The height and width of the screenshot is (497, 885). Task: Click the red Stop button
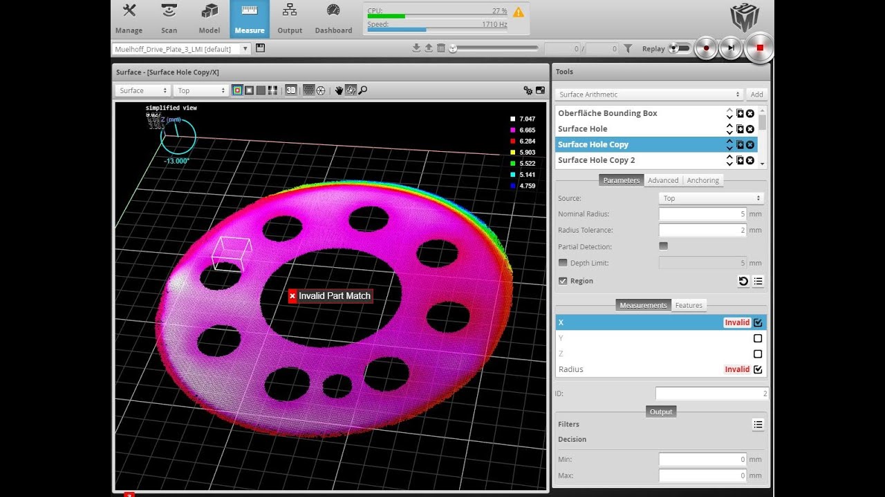759,48
